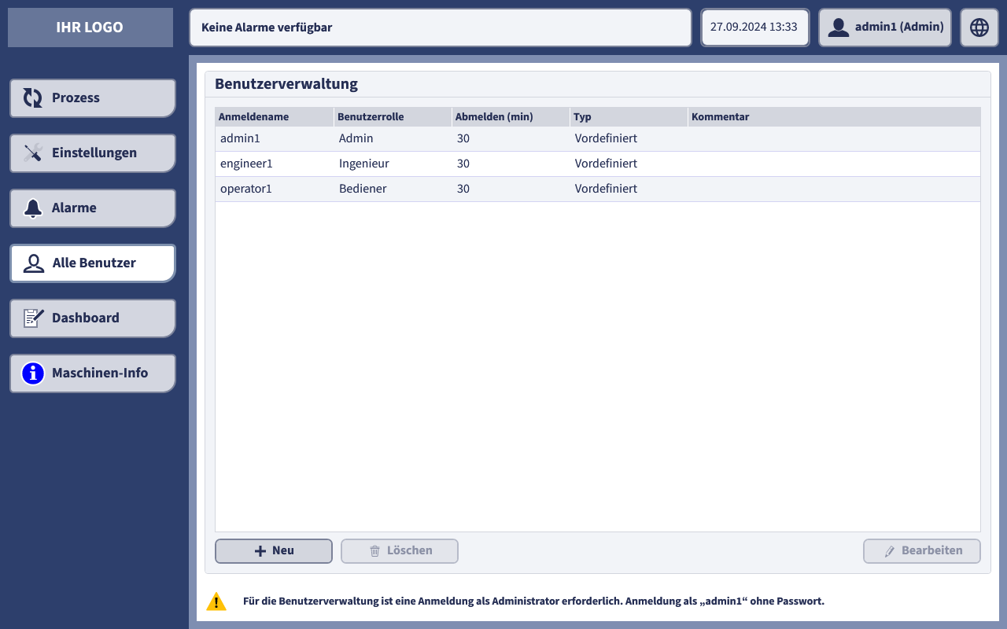Click the Dashboard notepad icon
This screenshot has width=1007, height=629.
point(33,318)
